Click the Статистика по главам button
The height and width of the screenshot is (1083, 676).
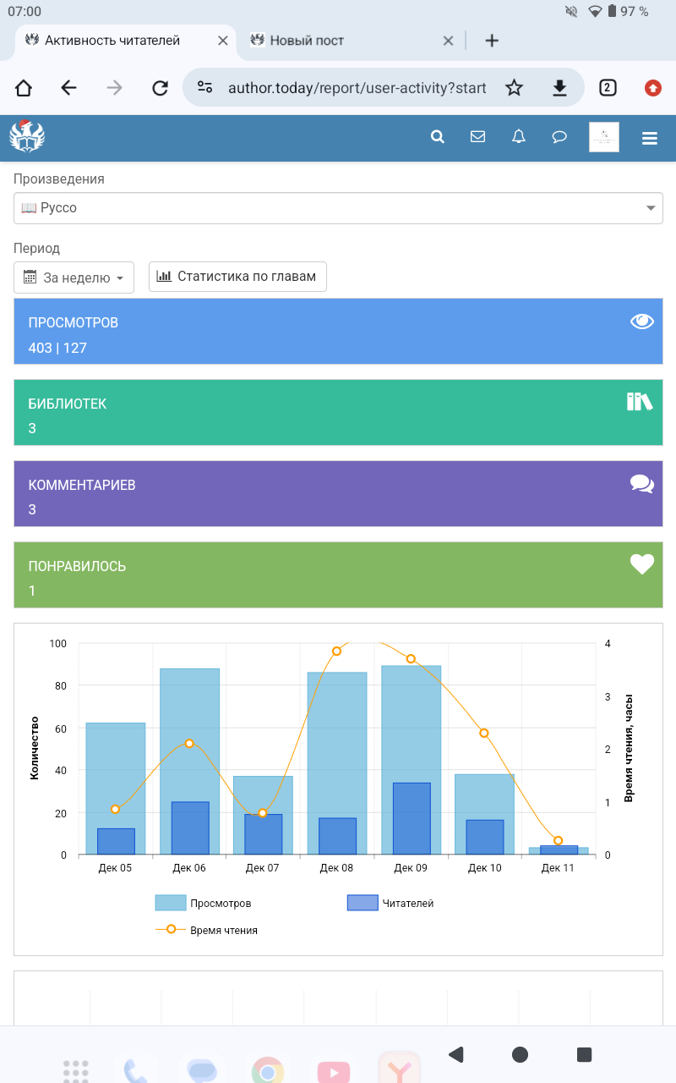(237, 277)
